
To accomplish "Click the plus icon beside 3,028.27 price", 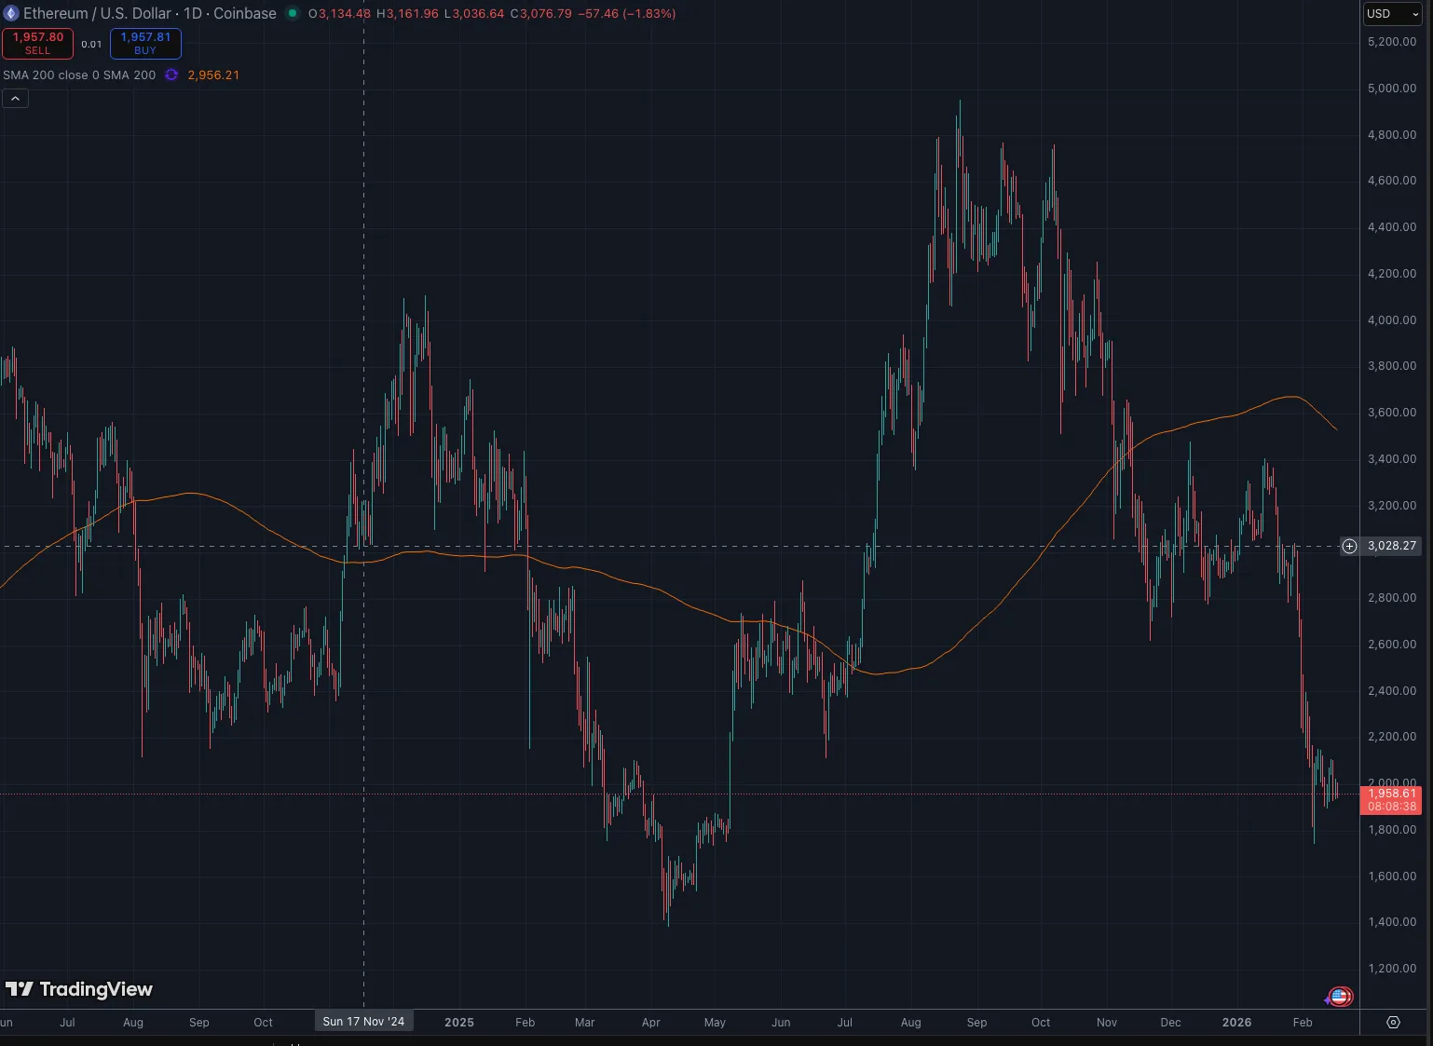I will click(x=1349, y=546).
